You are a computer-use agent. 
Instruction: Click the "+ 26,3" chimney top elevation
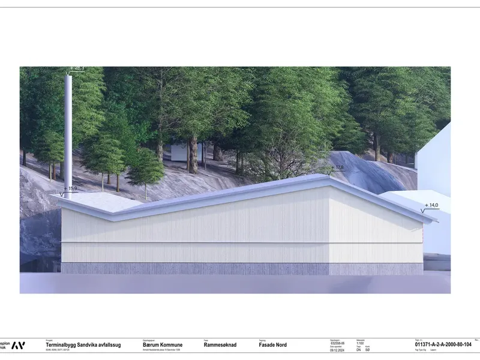point(77,68)
